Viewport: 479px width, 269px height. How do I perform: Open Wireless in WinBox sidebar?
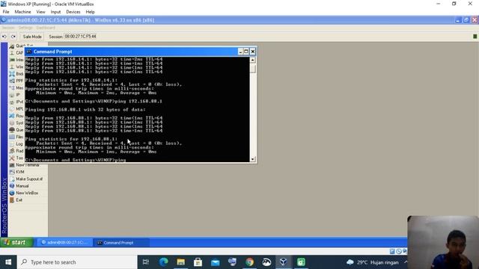coord(16,67)
